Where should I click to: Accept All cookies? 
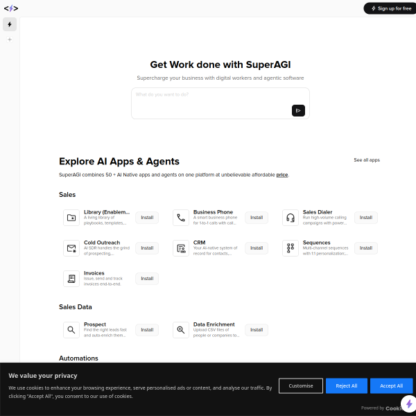coord(391,385)
